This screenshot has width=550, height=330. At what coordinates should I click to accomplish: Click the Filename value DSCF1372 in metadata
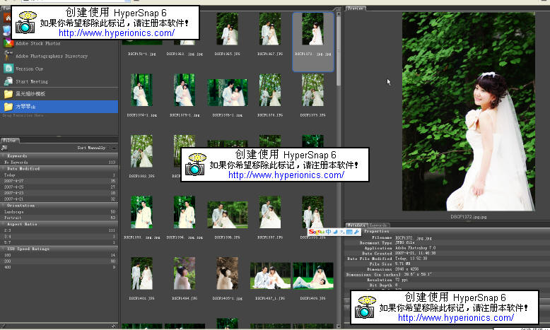click(414, 237)
